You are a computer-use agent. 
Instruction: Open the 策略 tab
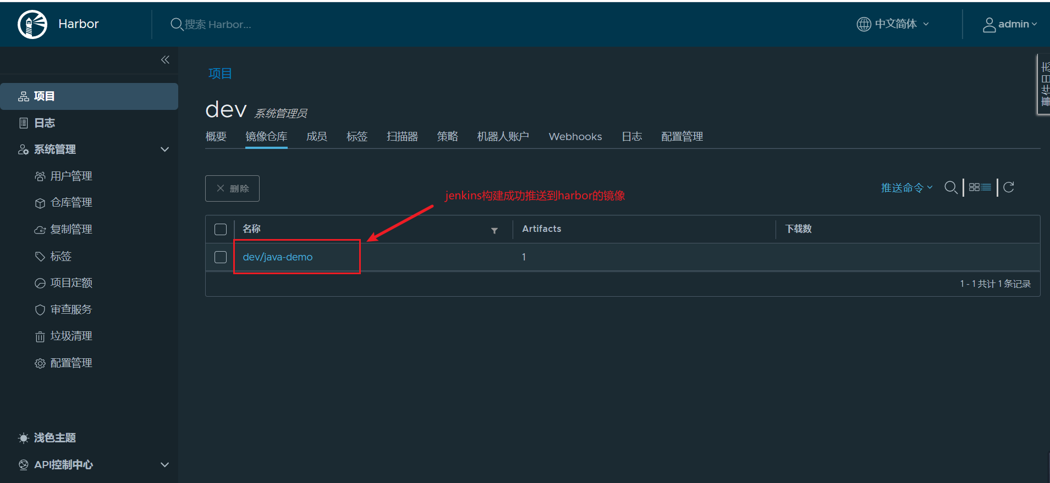[x=448, y=136]
